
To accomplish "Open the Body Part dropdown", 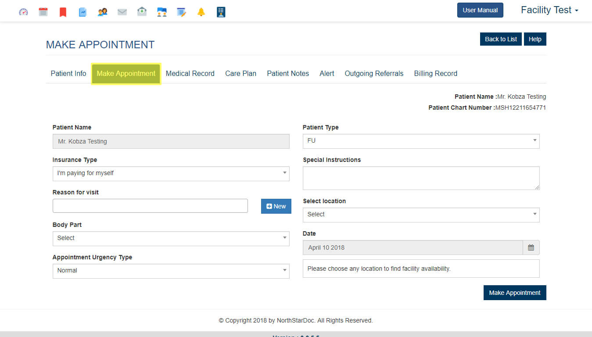I will coord(171,238).
